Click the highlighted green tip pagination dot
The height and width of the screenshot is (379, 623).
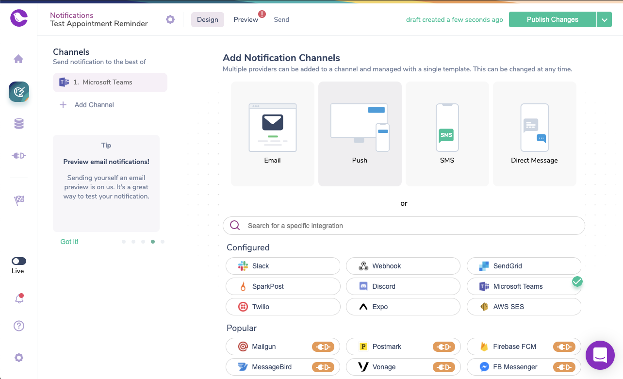pyautogui.click(x=153, y=242)
